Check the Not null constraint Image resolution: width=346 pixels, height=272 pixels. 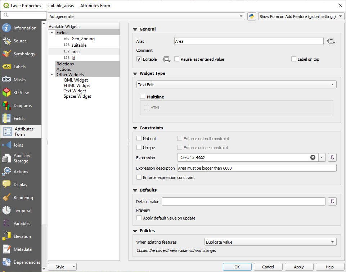pyautogui.click(x=139, y=138)
